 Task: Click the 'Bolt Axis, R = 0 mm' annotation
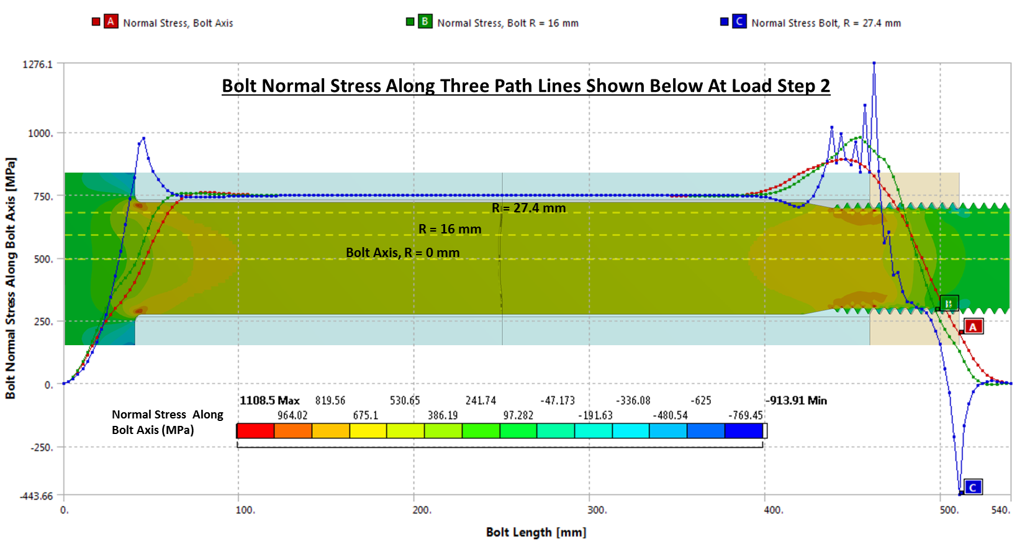tap(402, 253)
